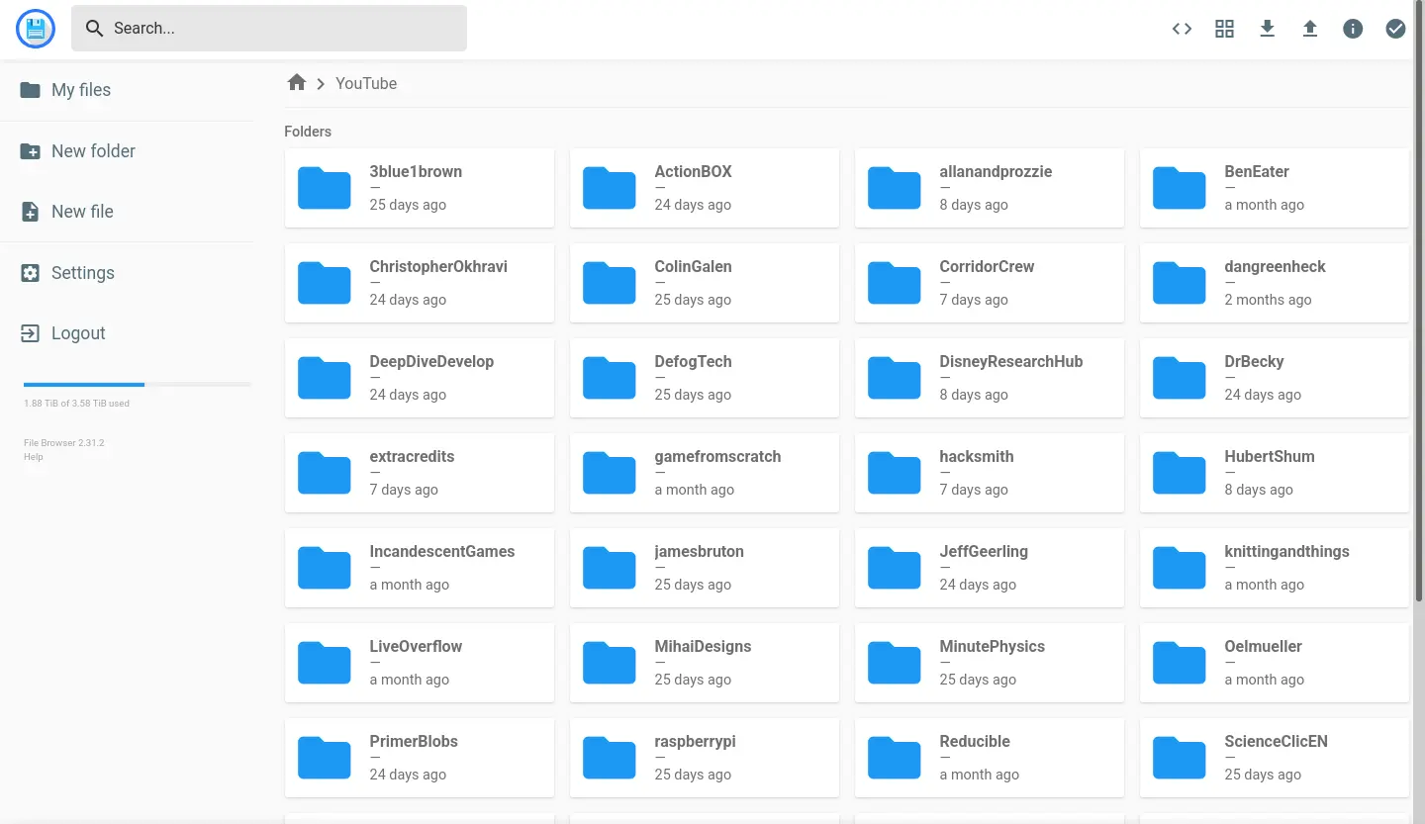Select the knittingandthings folder card

(x=1275, y=568)
